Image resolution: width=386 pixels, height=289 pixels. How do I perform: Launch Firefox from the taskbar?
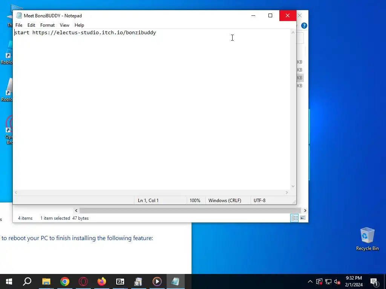pyautogui.click(x=102, y=281)
